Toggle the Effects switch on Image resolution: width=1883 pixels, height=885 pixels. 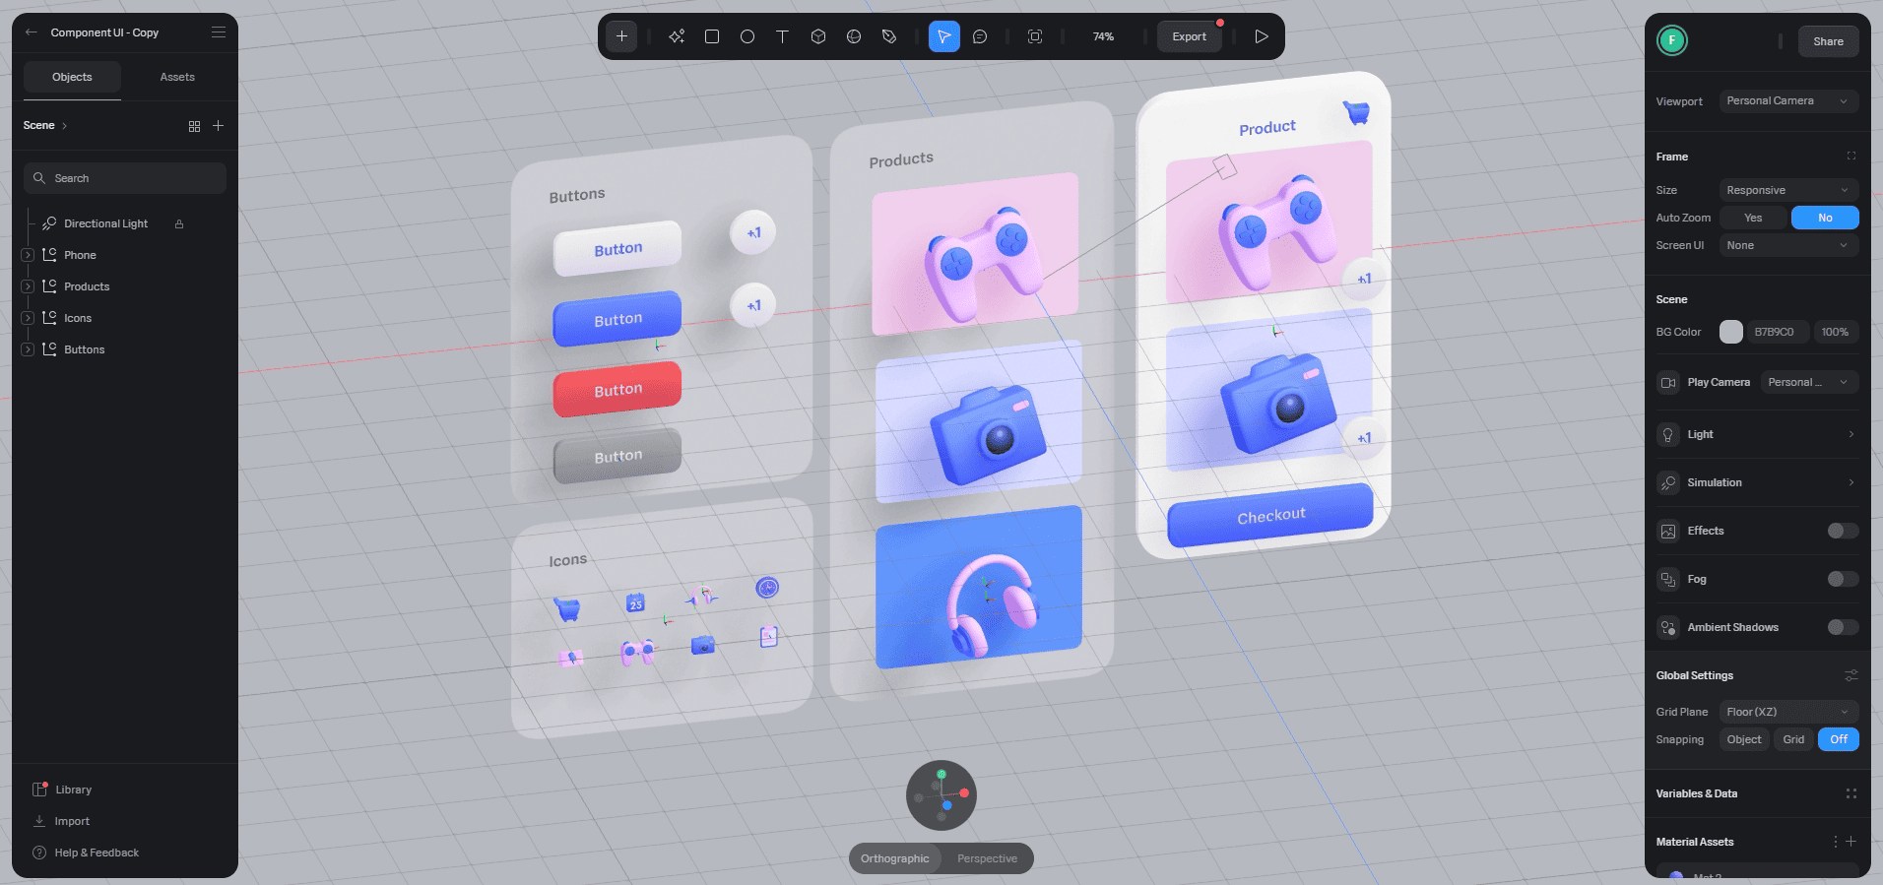pyautogui.click(x=1843, y=531)
